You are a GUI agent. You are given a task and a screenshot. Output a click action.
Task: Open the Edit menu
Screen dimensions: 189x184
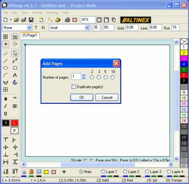click(14, 13)
